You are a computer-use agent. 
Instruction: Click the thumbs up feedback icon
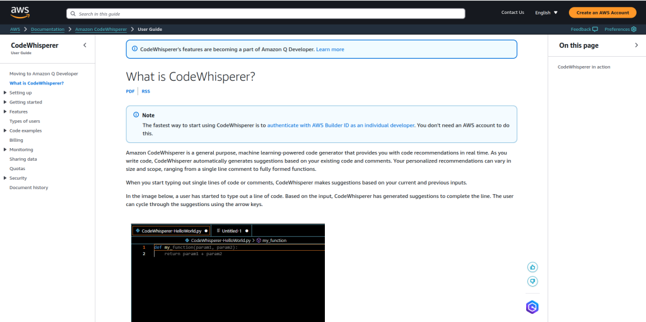click(532, 267)
